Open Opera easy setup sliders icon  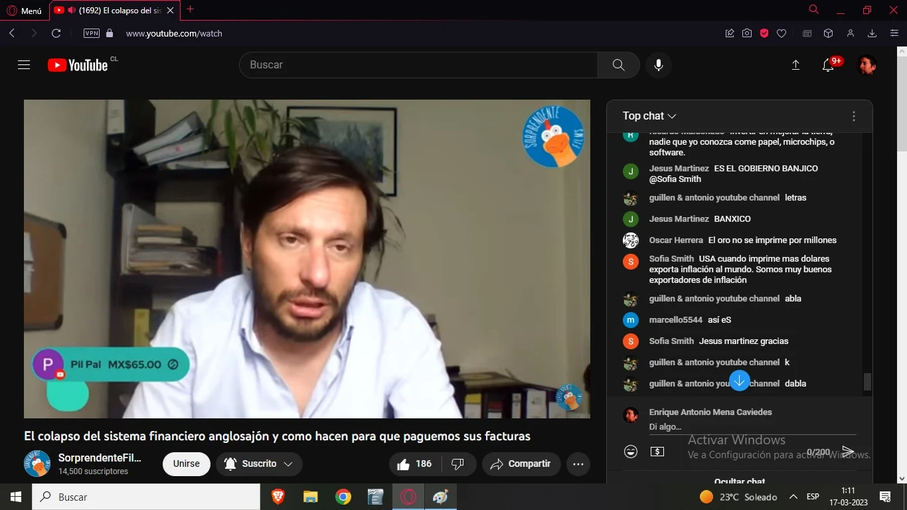894,33
